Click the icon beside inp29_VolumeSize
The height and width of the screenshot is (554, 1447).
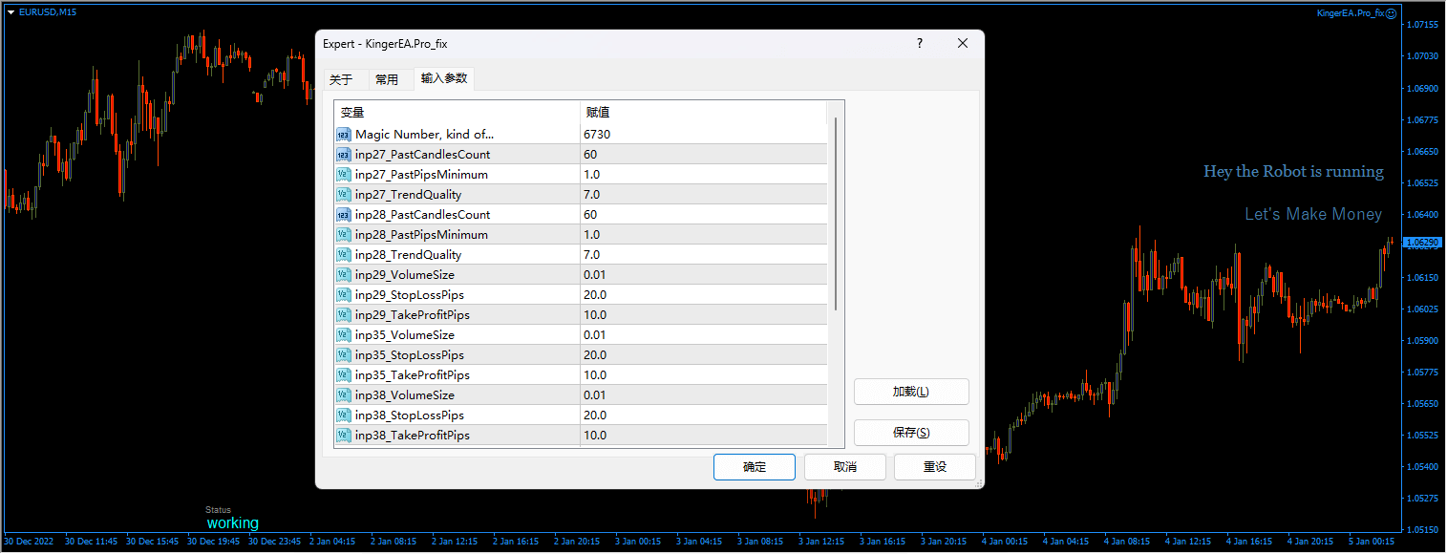coord(344,275)
